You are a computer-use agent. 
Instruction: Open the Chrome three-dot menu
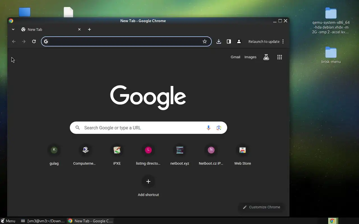click(x=283, y=41)
